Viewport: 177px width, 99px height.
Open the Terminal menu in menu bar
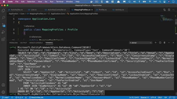(x=60, y=2)
